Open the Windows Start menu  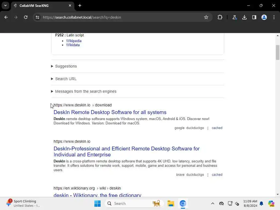(x=98, y=203)
